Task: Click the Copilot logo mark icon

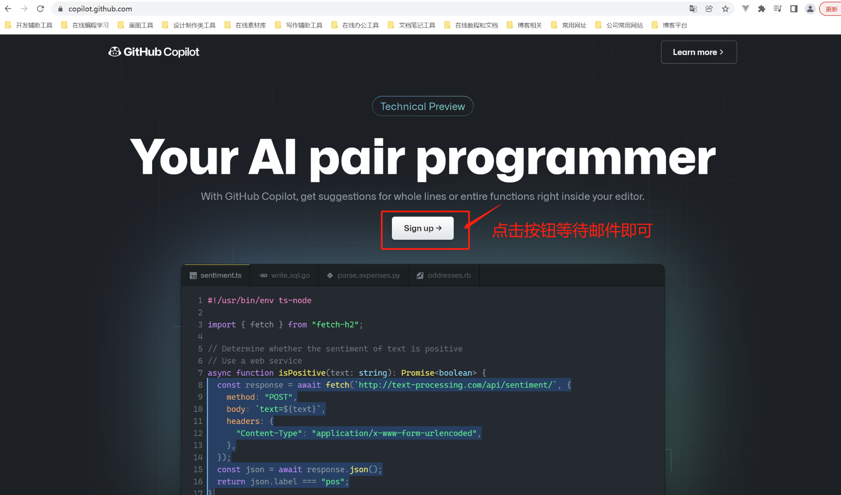Action: click(x=114, y=52)
